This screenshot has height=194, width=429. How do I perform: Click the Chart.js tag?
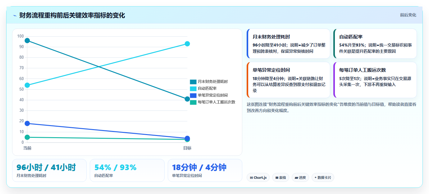(258, 178)
